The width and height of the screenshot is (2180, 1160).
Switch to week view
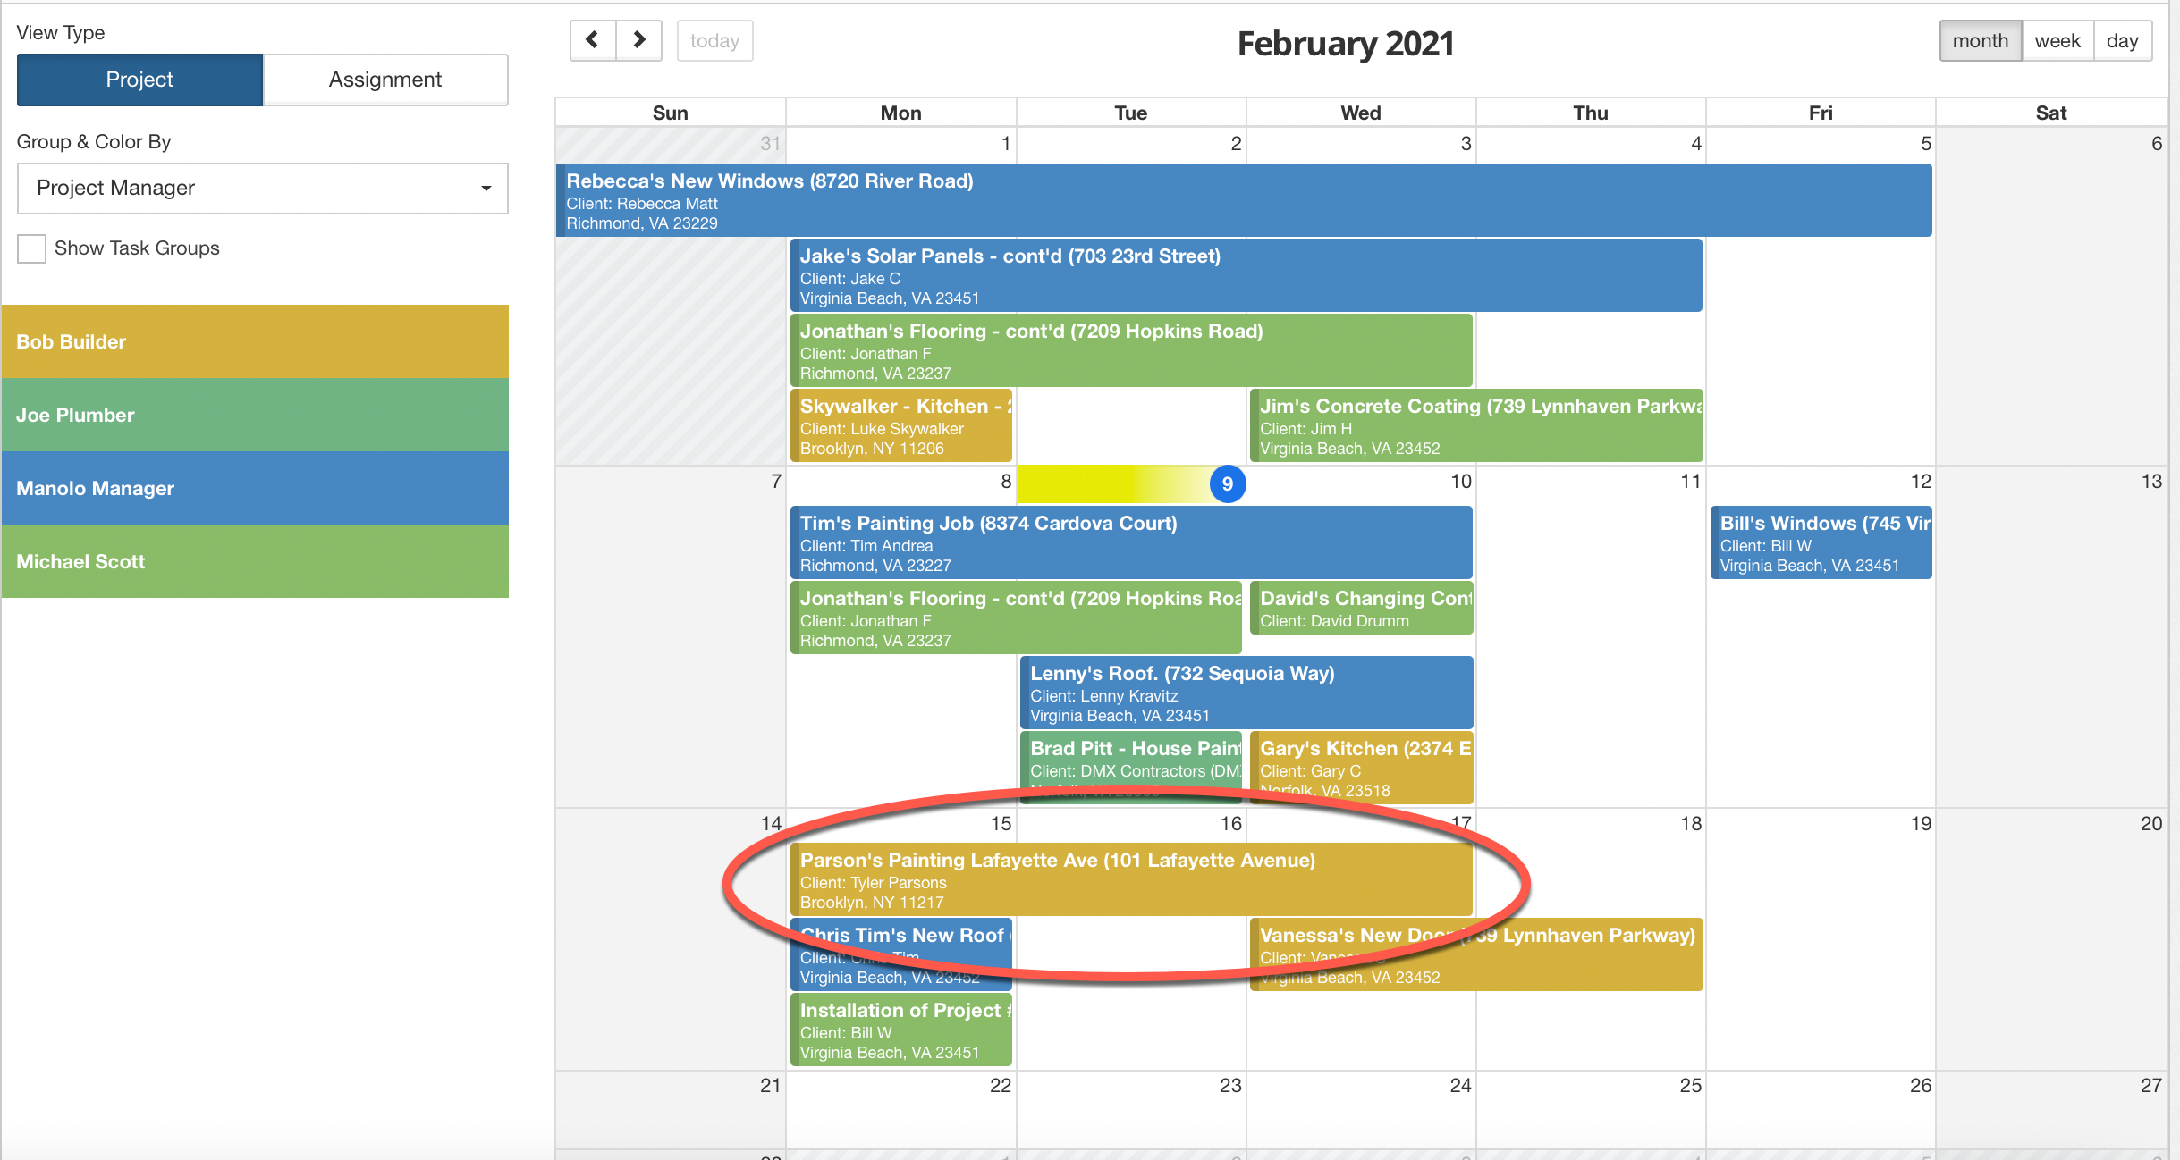click(x=2057, y=40)
